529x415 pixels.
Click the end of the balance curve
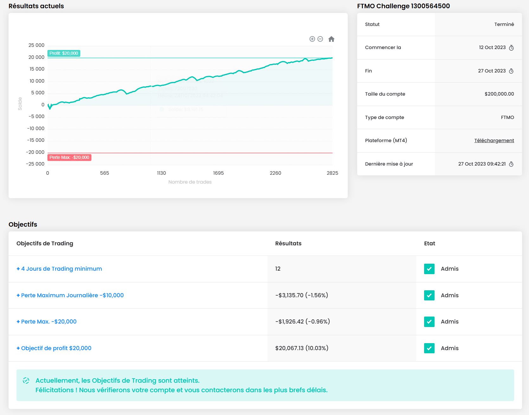332,58
